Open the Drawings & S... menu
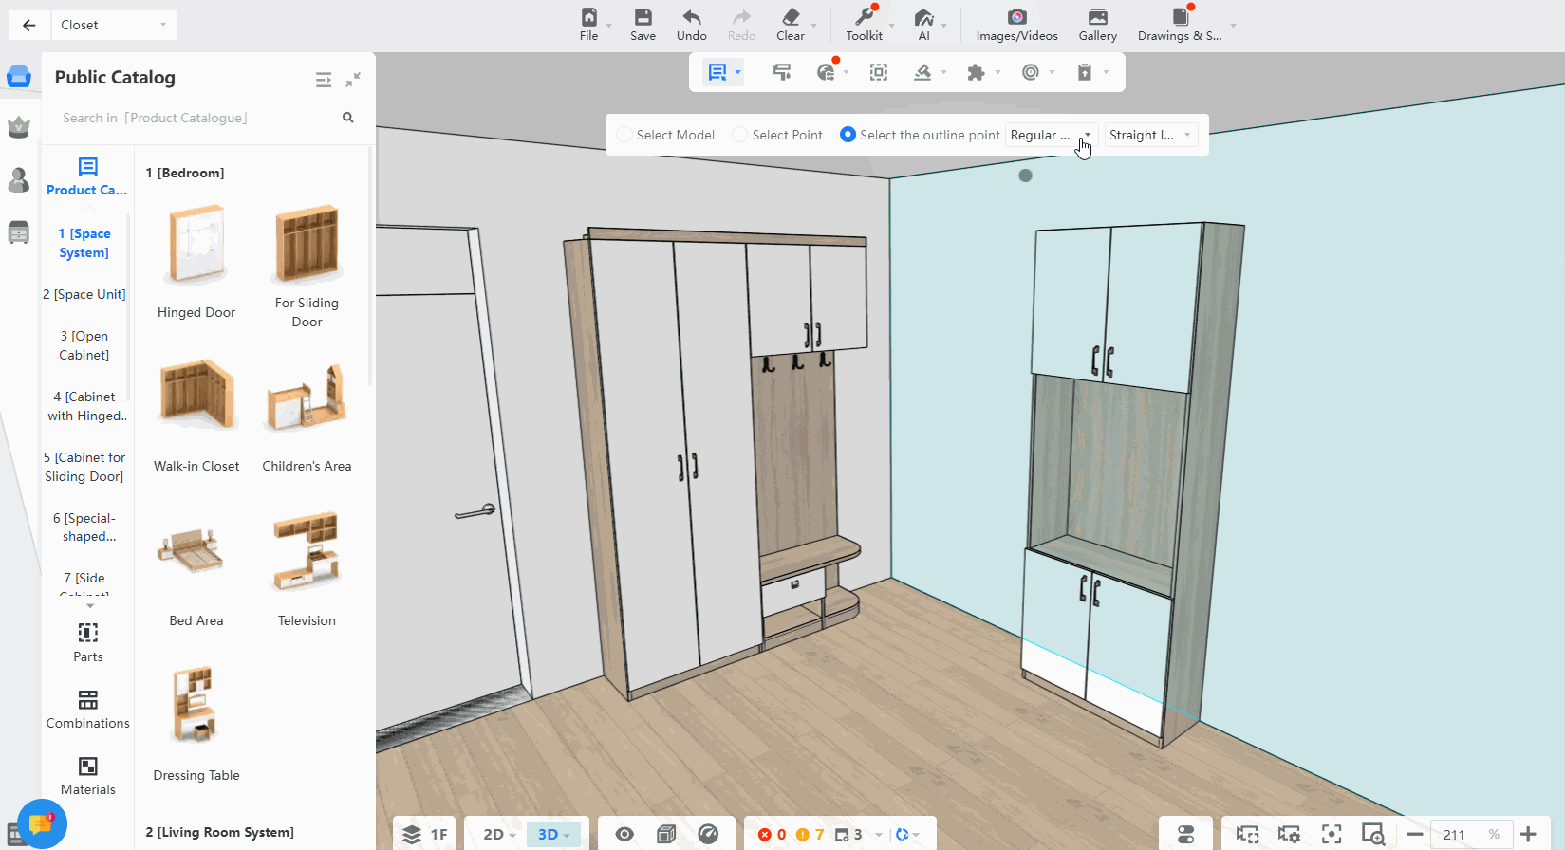The image size is (1565, 850). pyautogui.click(x=1180, y=25)
